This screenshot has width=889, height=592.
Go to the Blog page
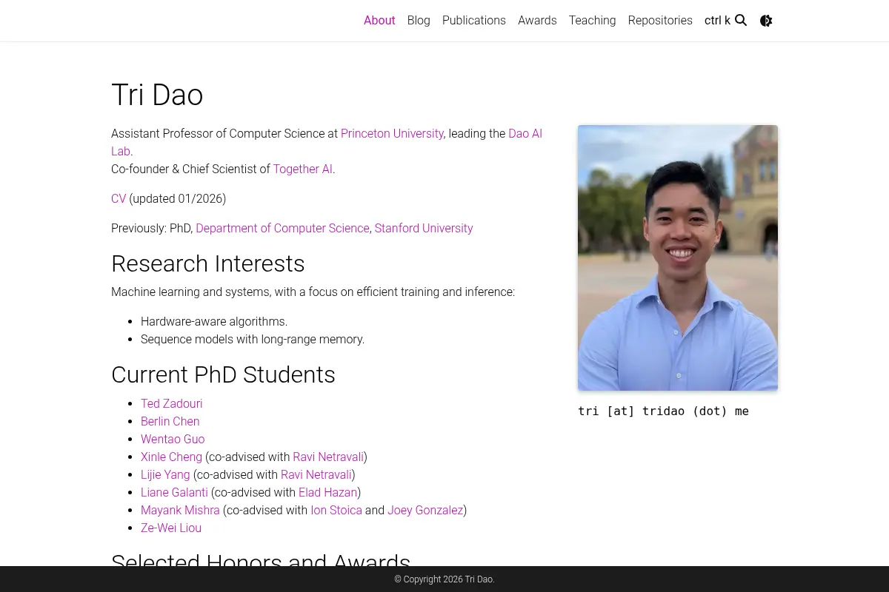point(419,21)
